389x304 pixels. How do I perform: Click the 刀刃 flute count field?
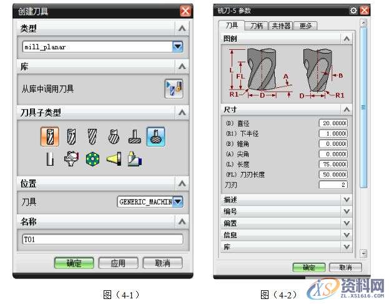(x=333, y=184)
